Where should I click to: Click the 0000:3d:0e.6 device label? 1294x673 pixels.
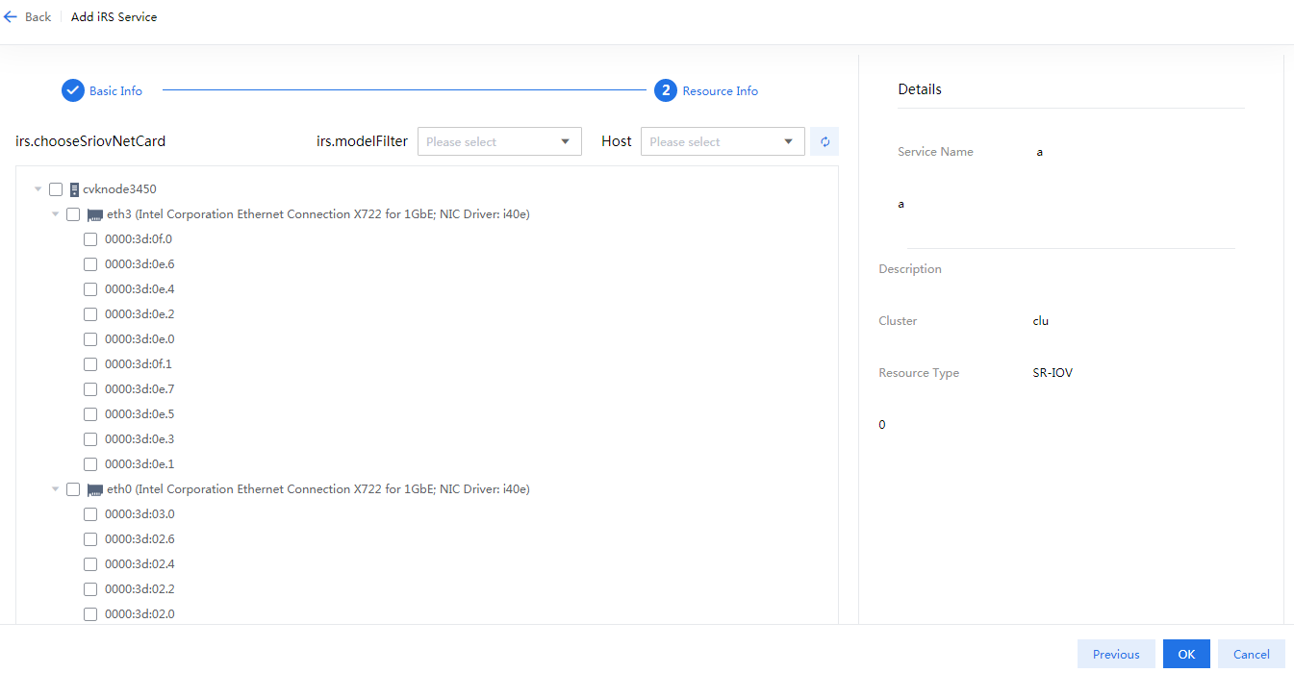[x=140, y=264]
